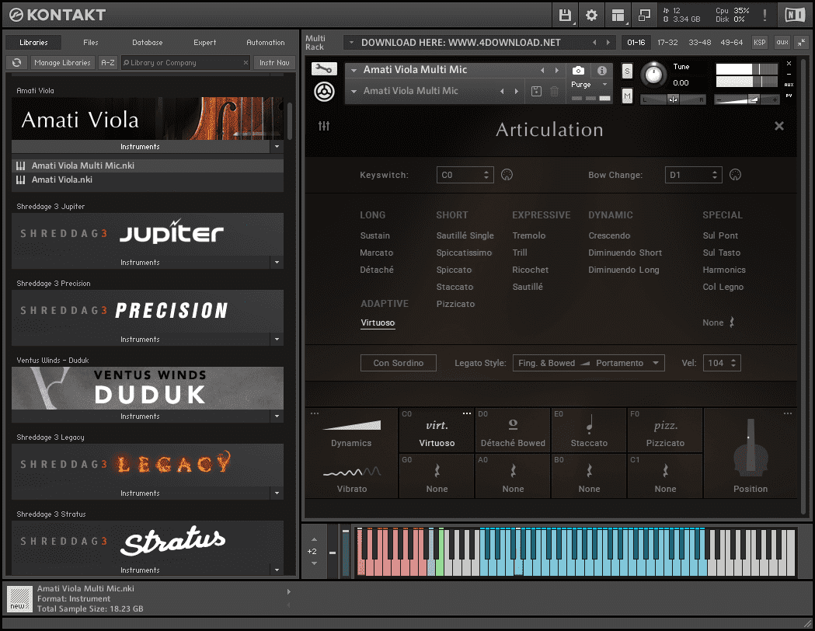Adjust the pan slider
The width and height of the screenshot is (815, 631).
[x=673, y=99]
